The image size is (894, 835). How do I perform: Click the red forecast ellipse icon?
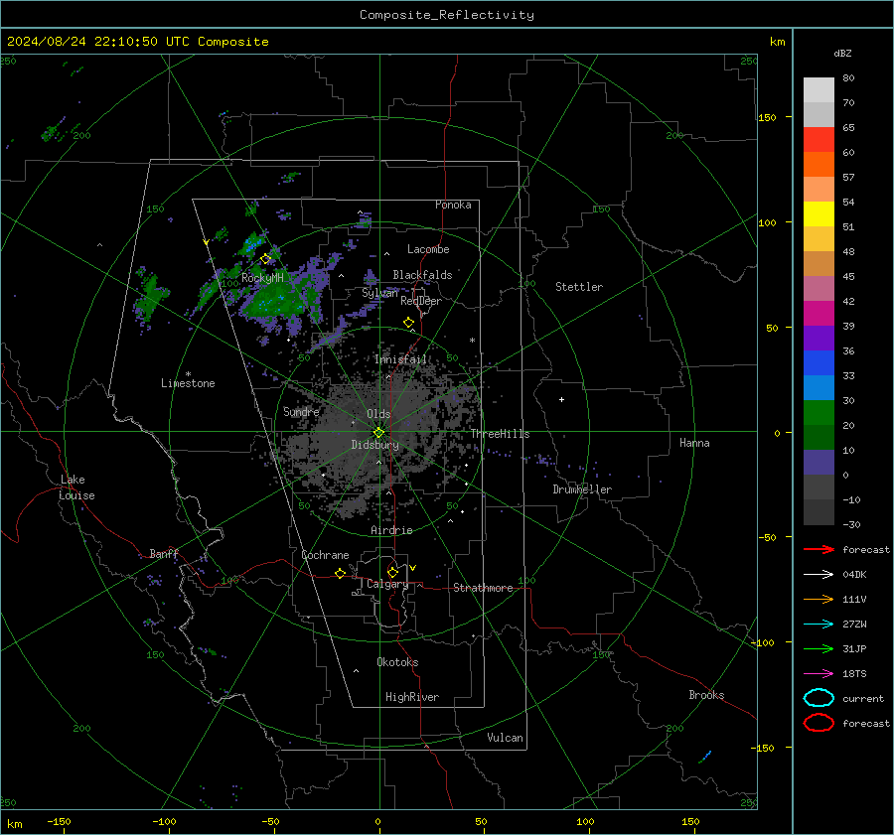tap(819, 723)
